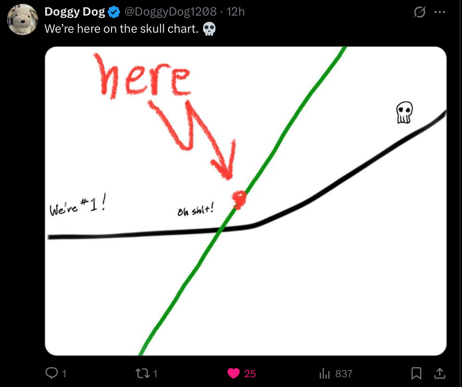This screenshot has height=387, width=462.
Task: Open the @DoggyDog1208 handle link
Action: pos(171,12)
